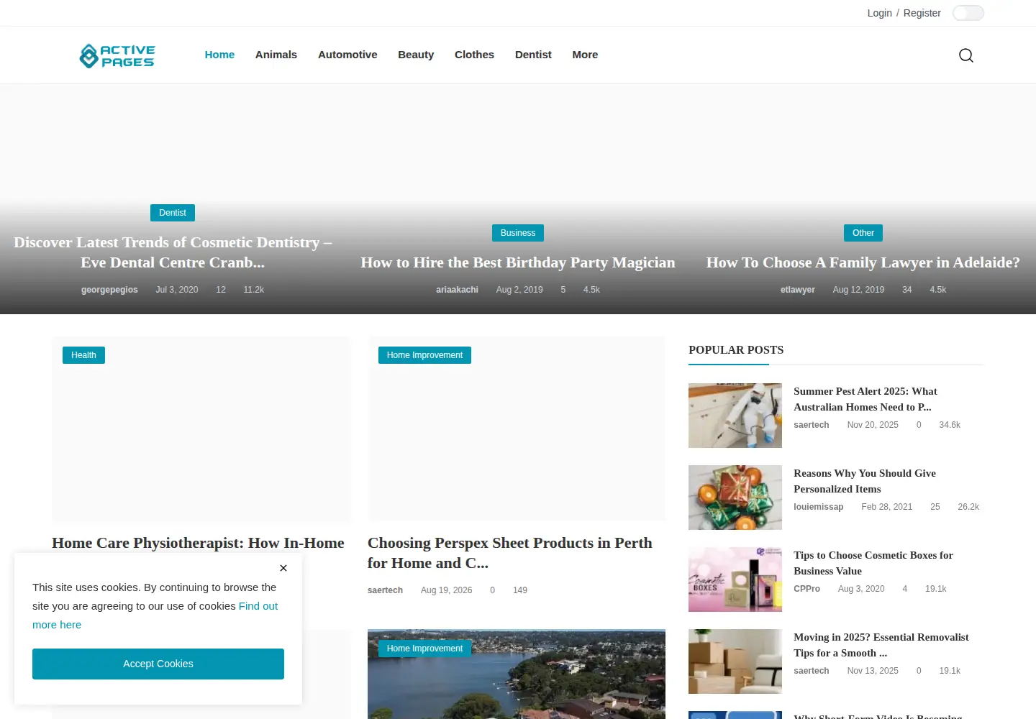Open the Home Care Physiotherapist headline
The width and height of the screenshot is (1036, 719).
click(198, 543)
